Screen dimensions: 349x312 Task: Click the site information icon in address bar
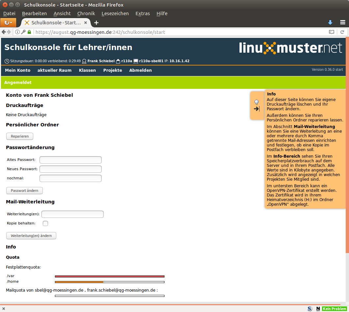17,32
